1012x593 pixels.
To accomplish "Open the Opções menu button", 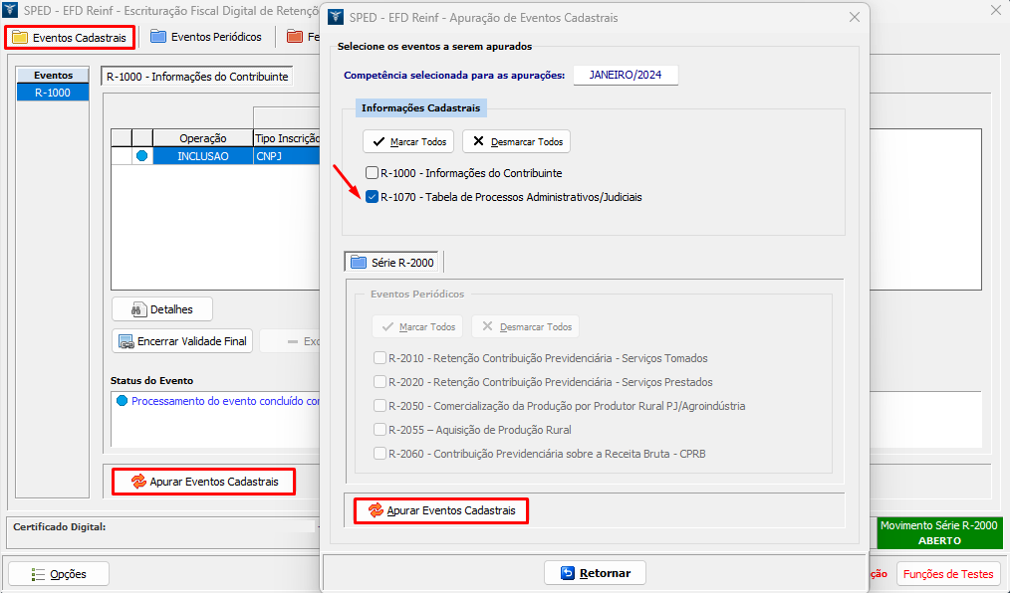I will pos(59,574).
